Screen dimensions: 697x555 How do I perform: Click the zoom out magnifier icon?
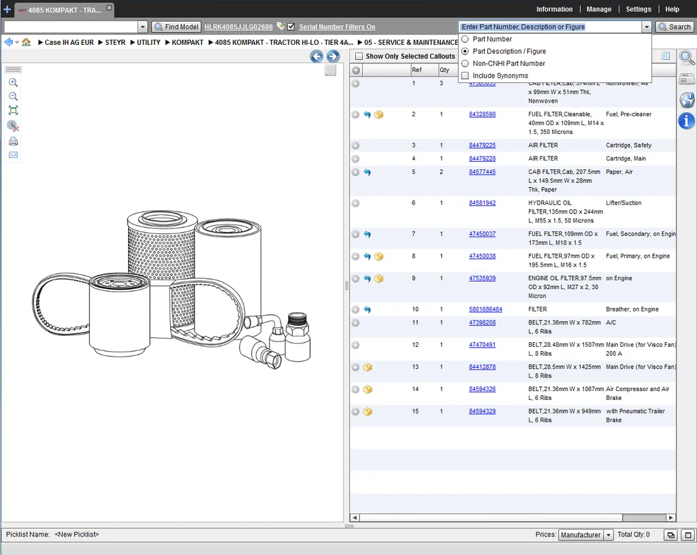[x=14, y=97]
